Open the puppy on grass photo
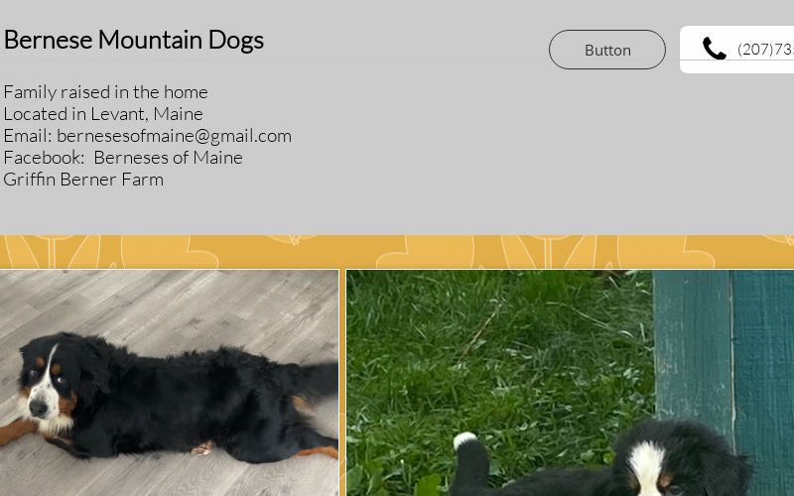Screen dimensions: 794x496 (x=570, y=383)
